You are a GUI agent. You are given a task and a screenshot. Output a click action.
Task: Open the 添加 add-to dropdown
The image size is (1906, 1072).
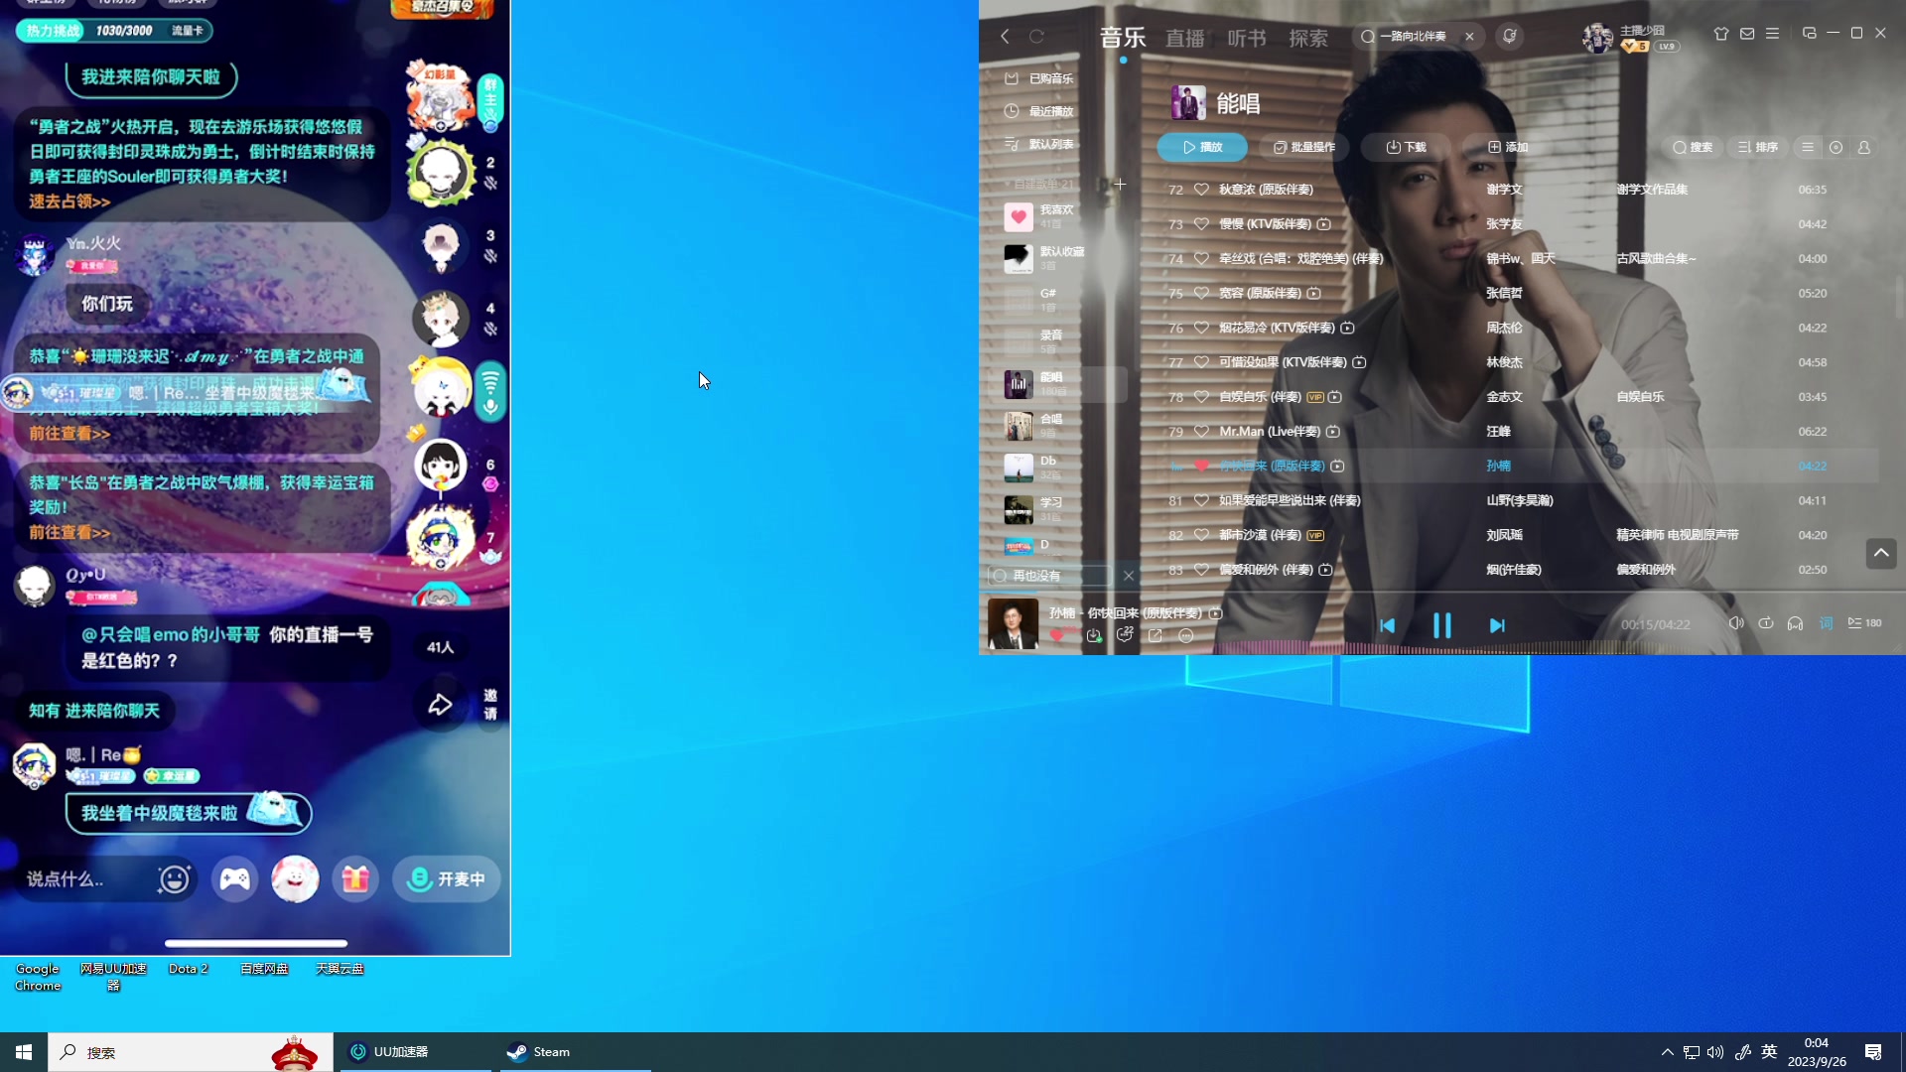tap(1508, 147)
